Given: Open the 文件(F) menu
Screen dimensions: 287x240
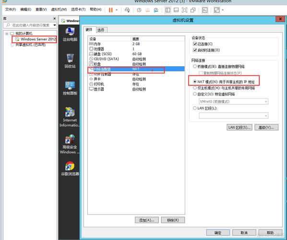Looking at the screenshot, I should coord(11,9).
